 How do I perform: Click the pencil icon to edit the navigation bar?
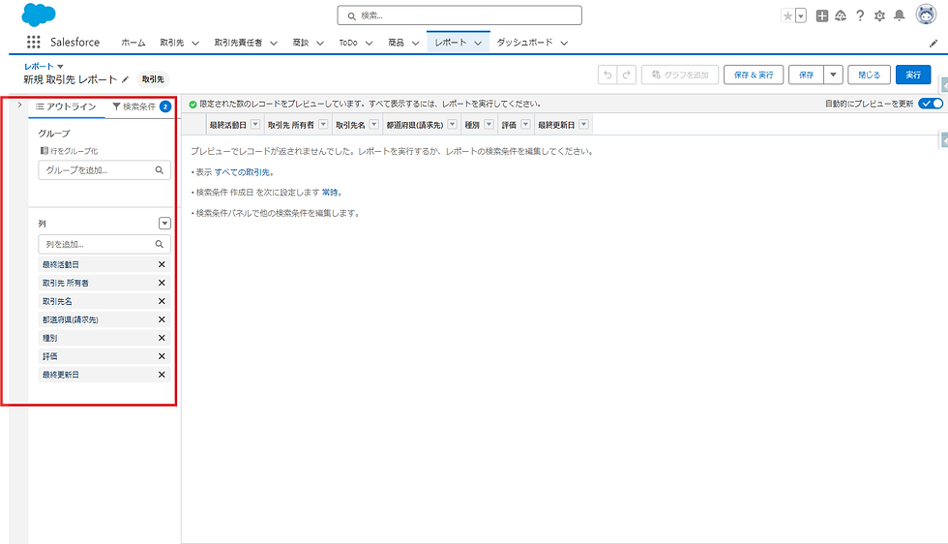click(933, 43)
